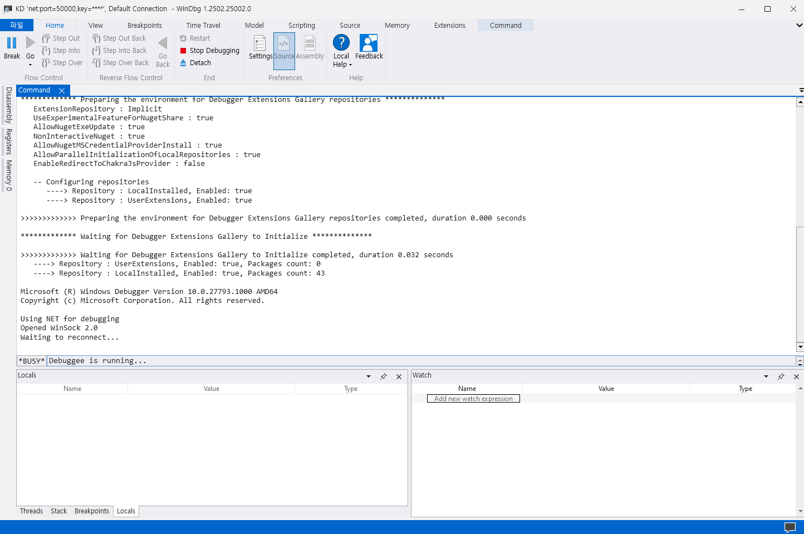This screenshot has height=534, width=804.
Task: Open the Source ribbon tab
Action: [350, 25]
